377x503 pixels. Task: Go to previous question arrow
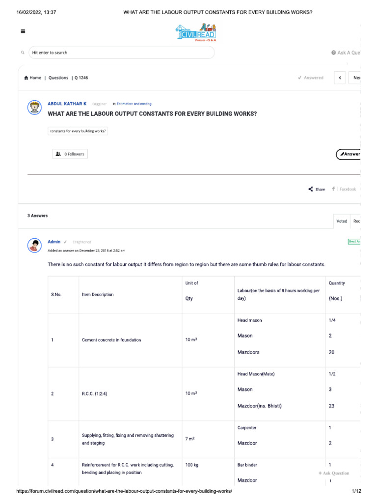click(x=340, y=78)
